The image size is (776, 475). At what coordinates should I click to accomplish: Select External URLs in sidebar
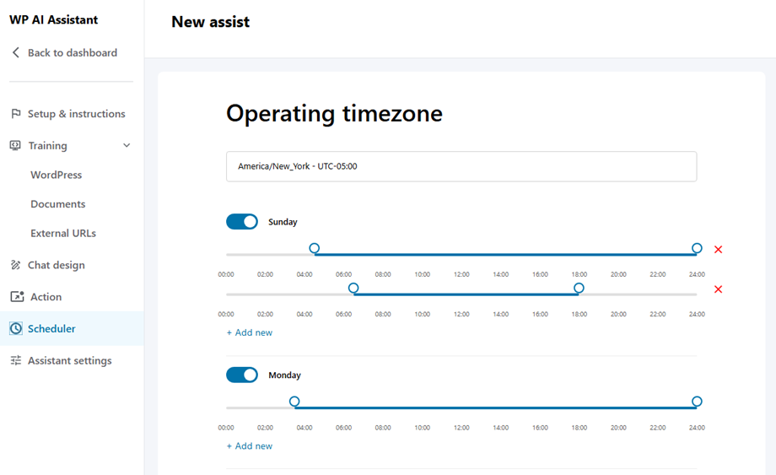coord(63,234)
